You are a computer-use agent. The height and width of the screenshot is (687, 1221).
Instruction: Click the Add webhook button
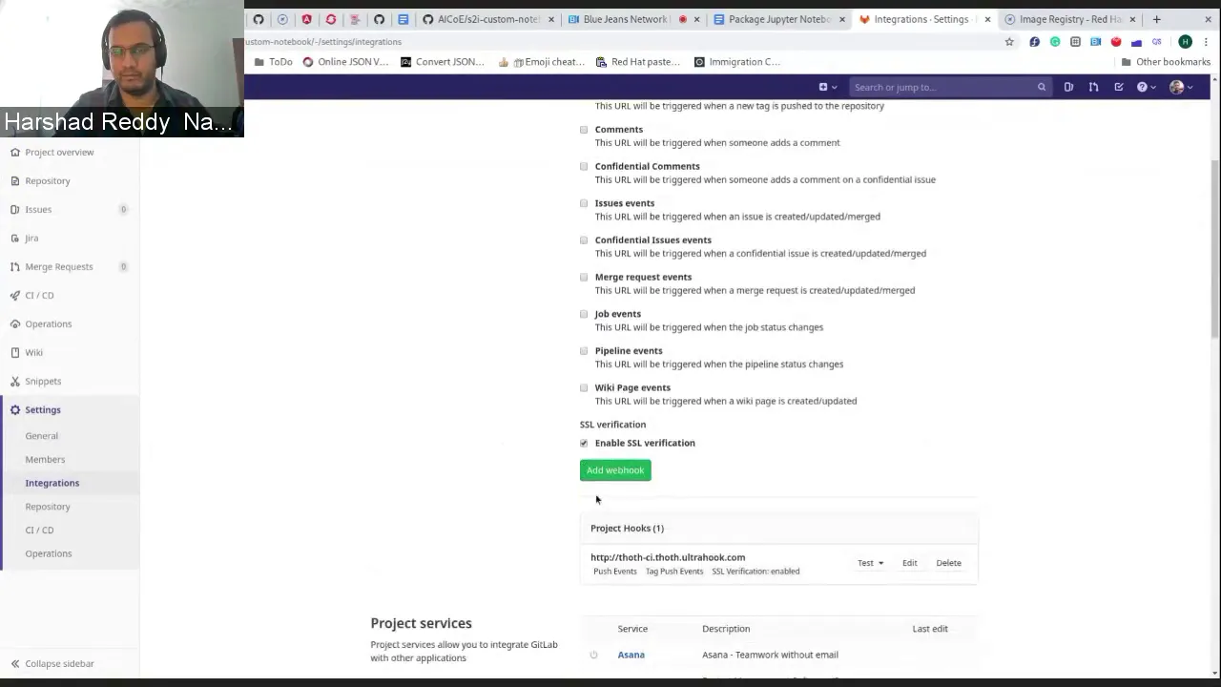(x=615, y=470)
